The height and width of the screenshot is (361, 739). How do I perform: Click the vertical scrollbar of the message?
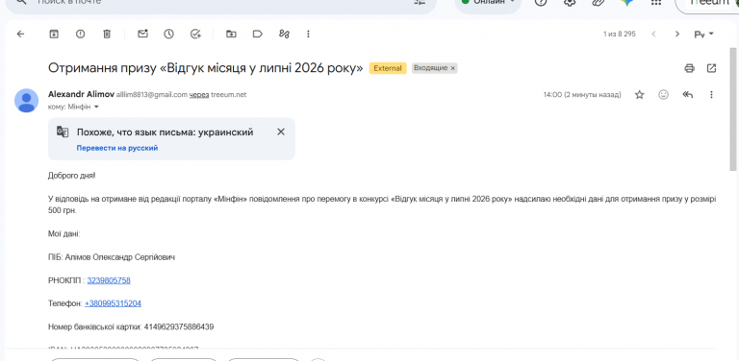coord(733,109)
